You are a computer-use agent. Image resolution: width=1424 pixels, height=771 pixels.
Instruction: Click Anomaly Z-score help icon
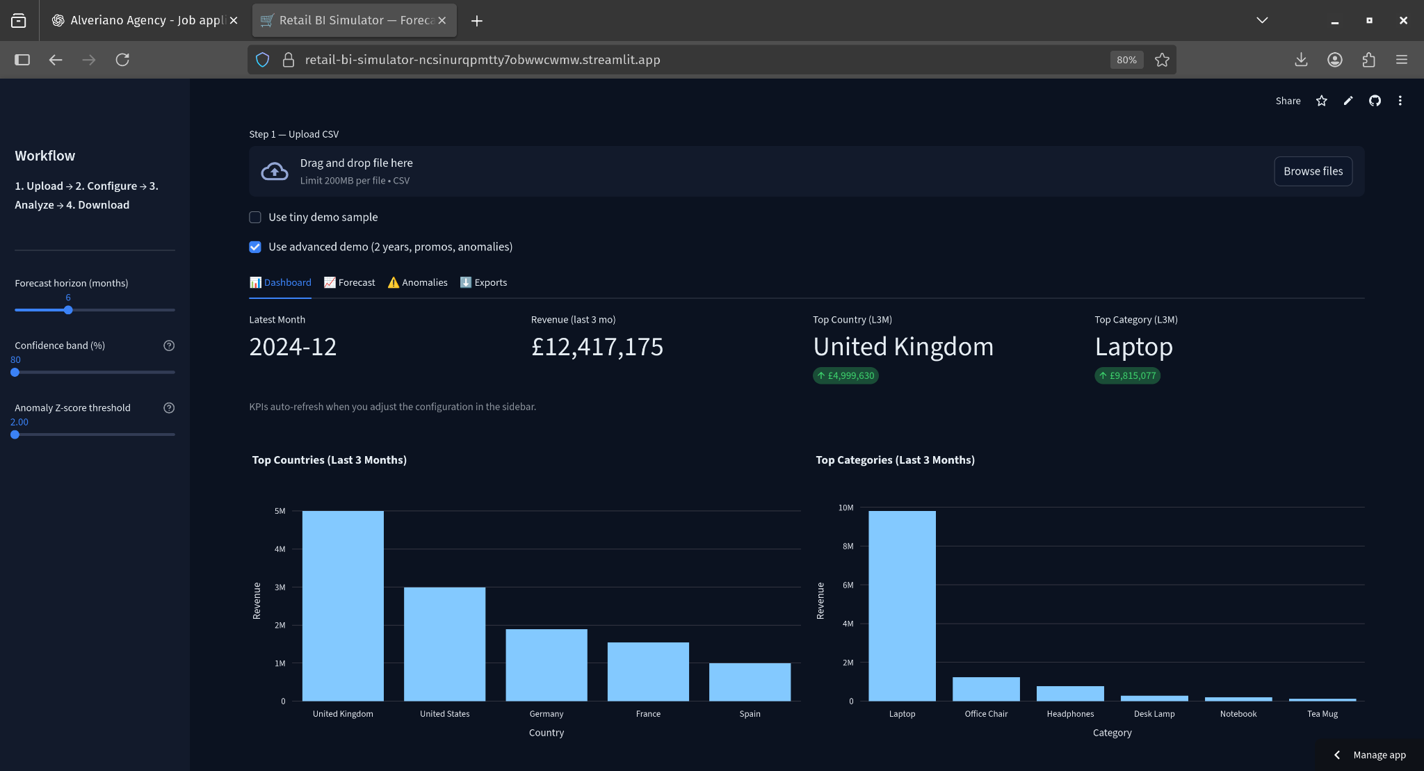point(169,408)
